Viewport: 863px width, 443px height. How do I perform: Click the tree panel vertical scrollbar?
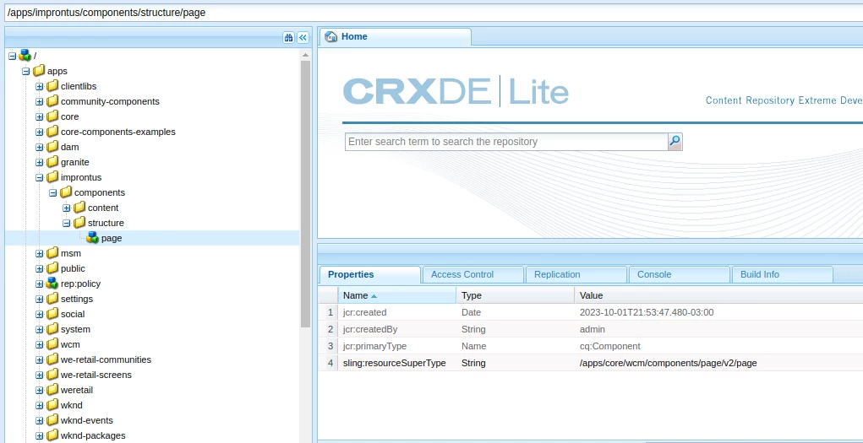305,194
